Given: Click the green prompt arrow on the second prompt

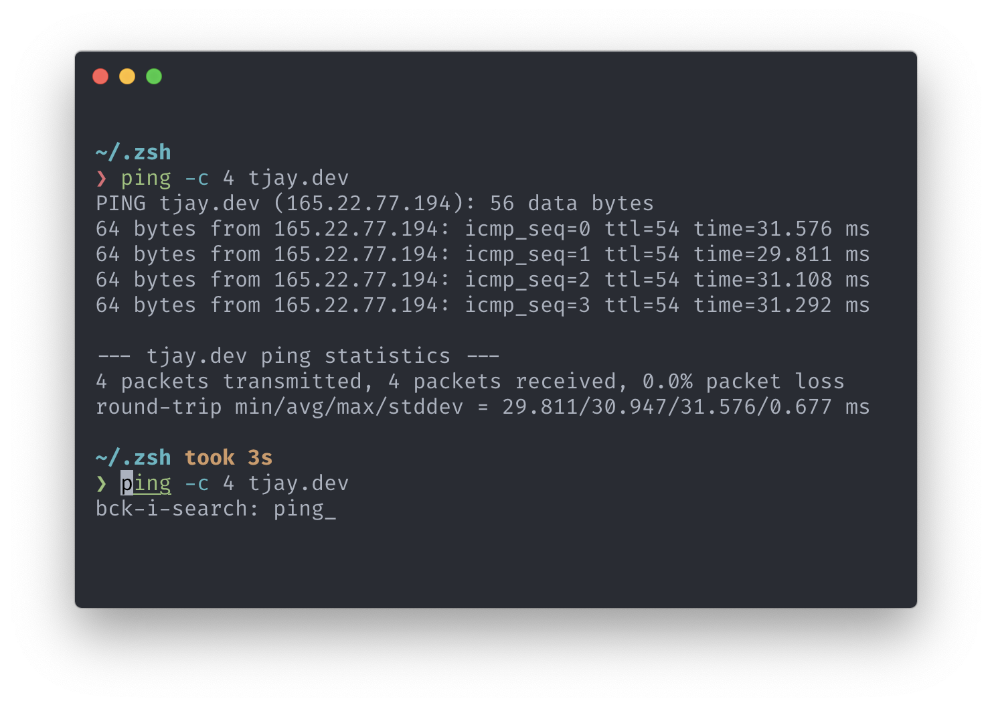Looking at the screenshot, I should (x=101, y=483).
